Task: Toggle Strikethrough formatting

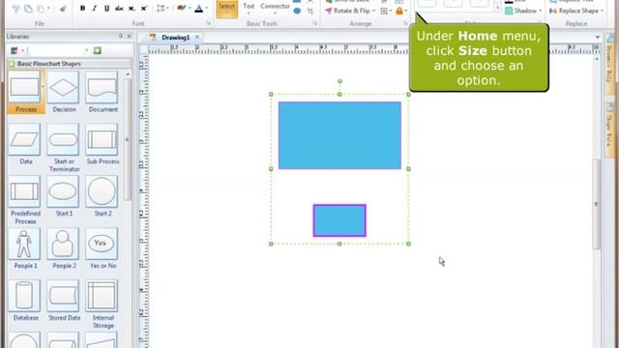Action: (119, 9)
